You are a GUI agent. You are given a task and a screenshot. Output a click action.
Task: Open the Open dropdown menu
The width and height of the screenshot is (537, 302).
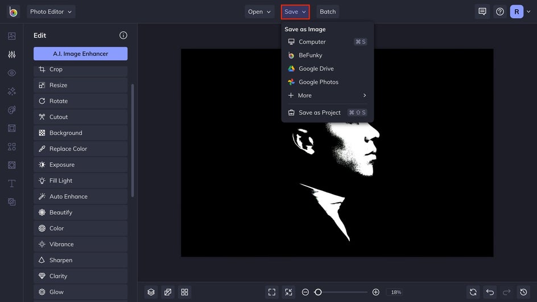click(x=259, y=11)
